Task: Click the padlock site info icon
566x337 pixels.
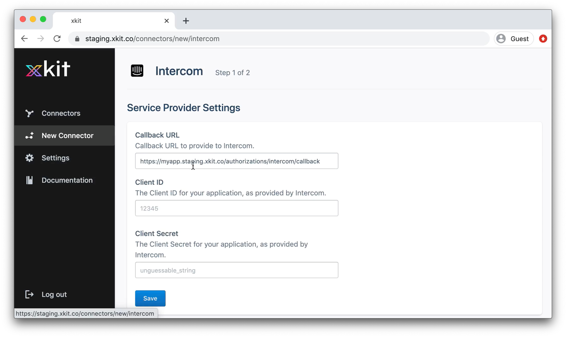Action: [x=77, y=39]
